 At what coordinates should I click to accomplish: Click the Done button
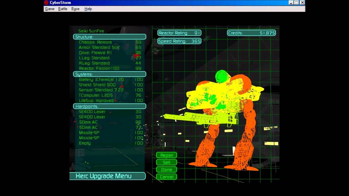pos(167,169)
